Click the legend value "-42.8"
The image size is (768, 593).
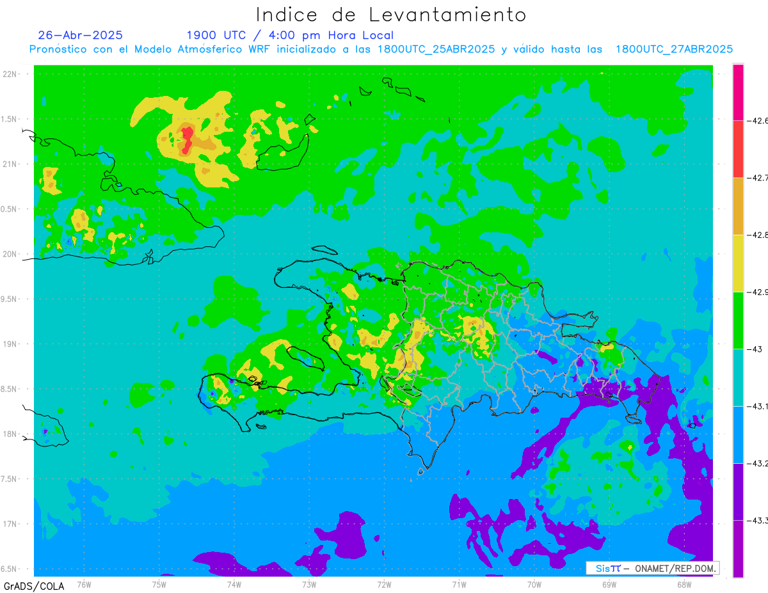757,235
